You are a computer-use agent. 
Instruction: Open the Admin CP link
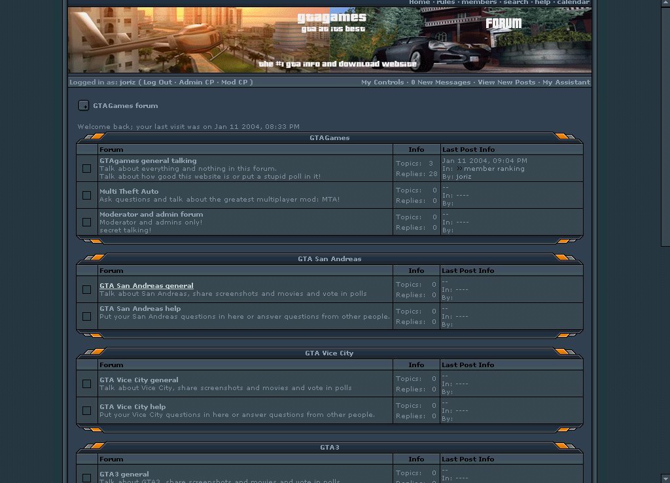[196, 82]
